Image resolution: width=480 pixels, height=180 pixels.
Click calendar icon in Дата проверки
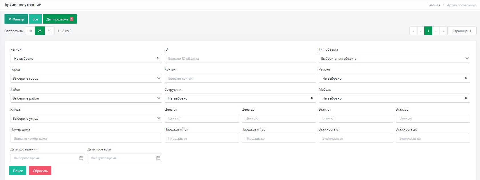(x=158, y=158)
